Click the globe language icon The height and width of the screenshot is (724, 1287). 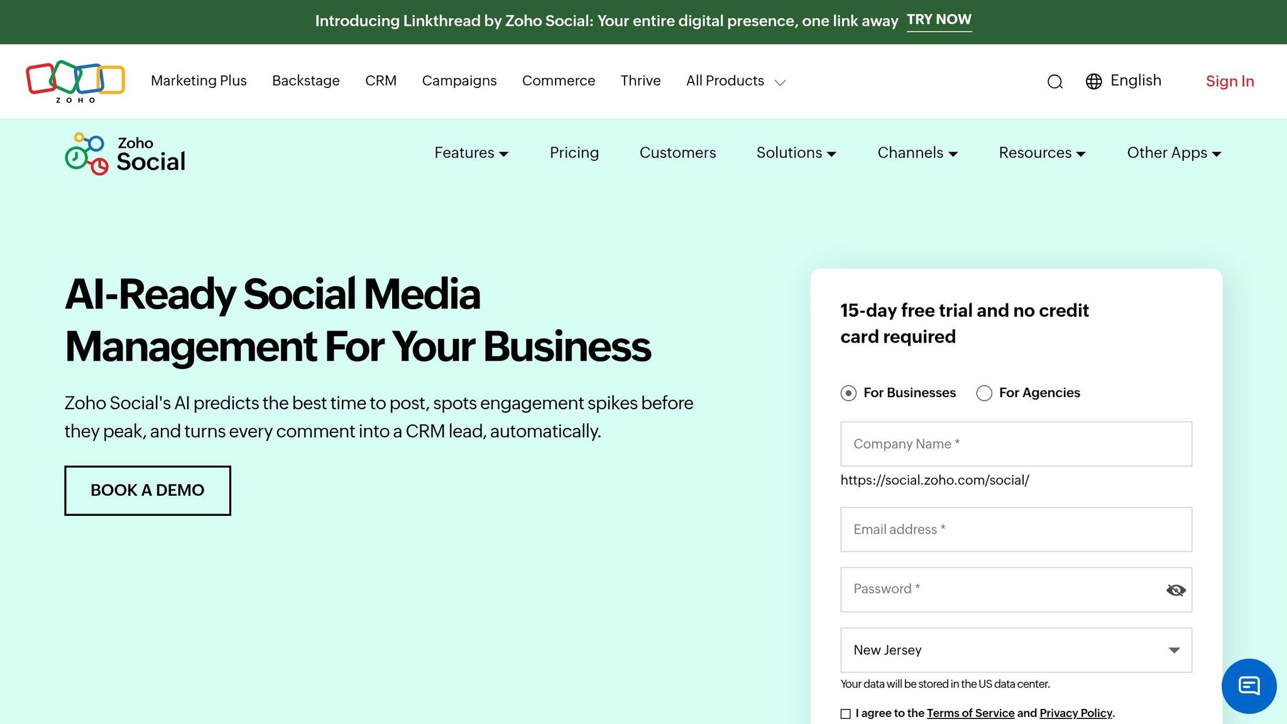tap(1093, 82)
